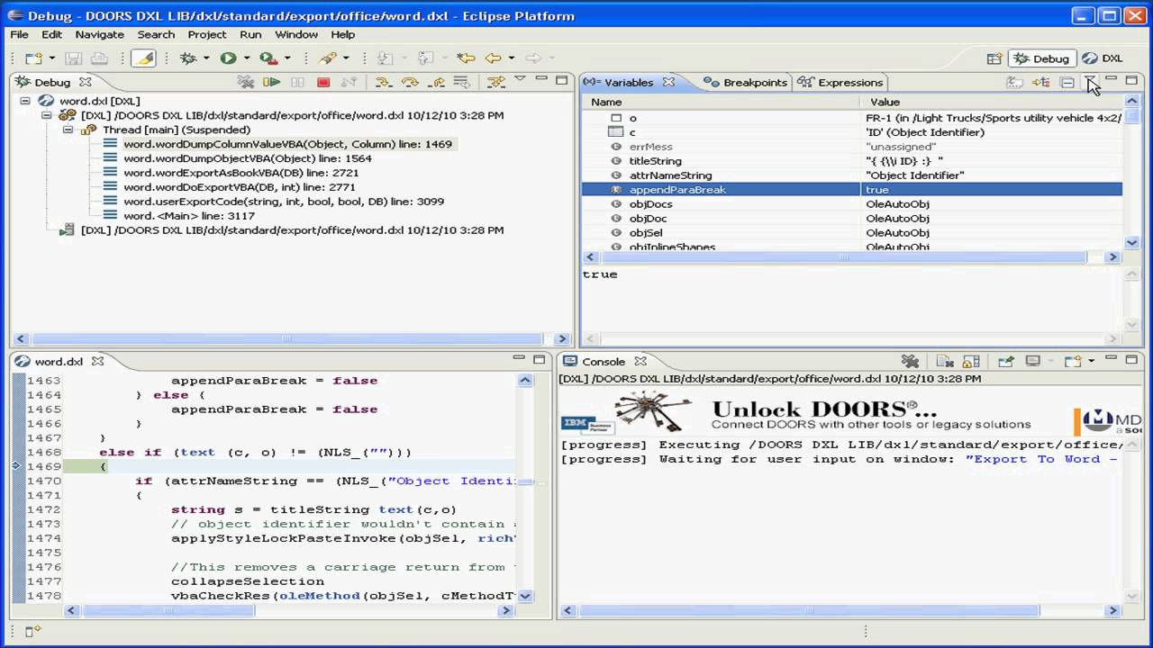Click the Save toolbar icon

click(x=73, y=58)
